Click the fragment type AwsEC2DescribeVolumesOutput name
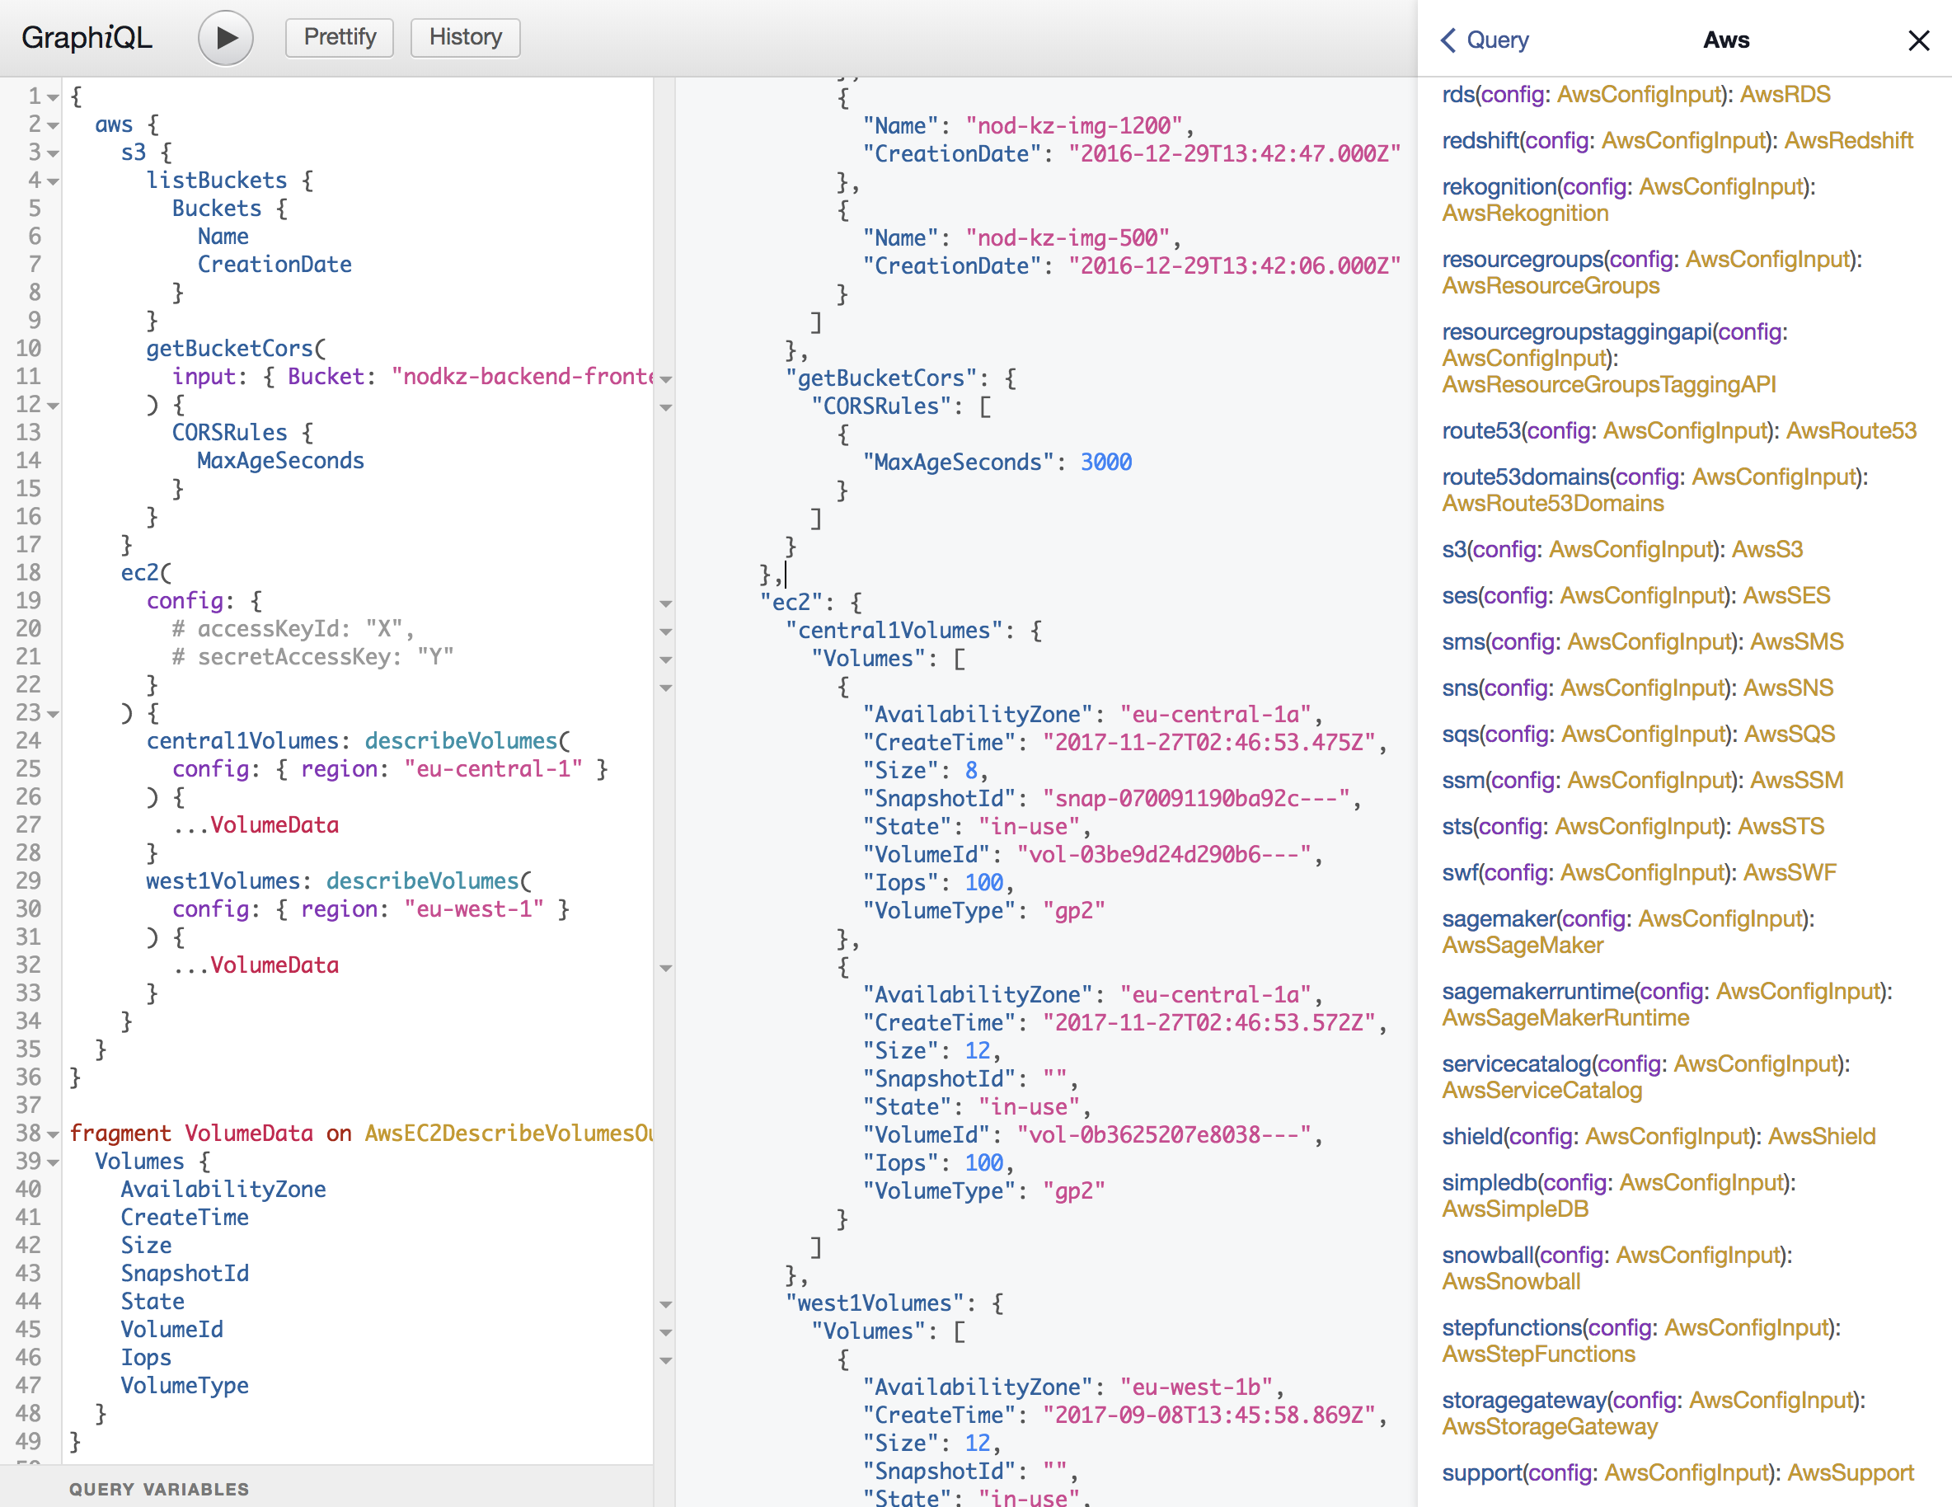 tap(509, 1134)
